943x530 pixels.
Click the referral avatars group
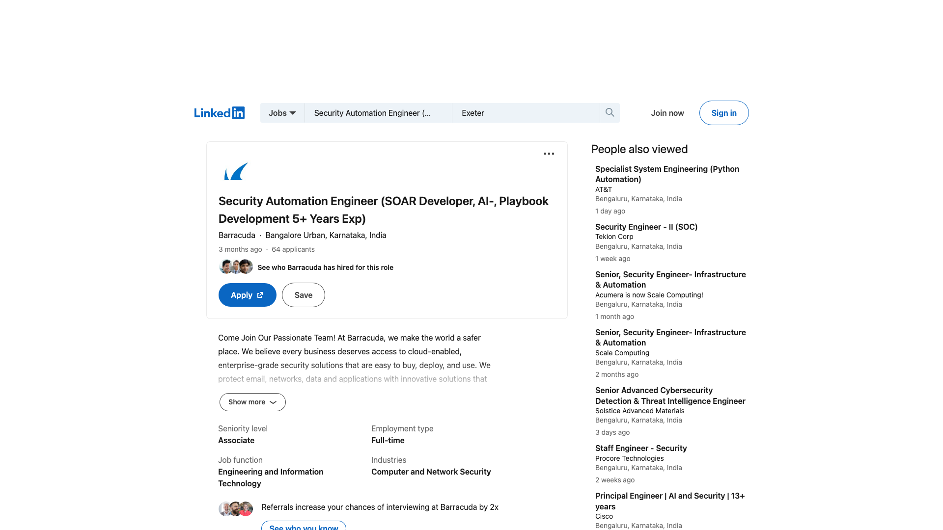tap(236, 508)
